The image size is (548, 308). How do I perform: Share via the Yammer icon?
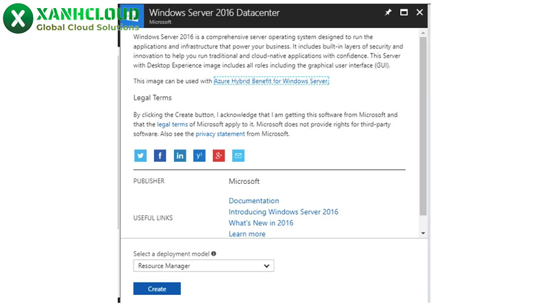click(199, 156)
